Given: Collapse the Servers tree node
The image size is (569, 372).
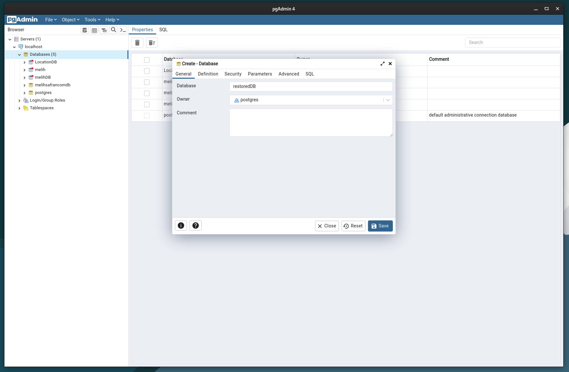Looking at the screenshot, I should point(10,39).
